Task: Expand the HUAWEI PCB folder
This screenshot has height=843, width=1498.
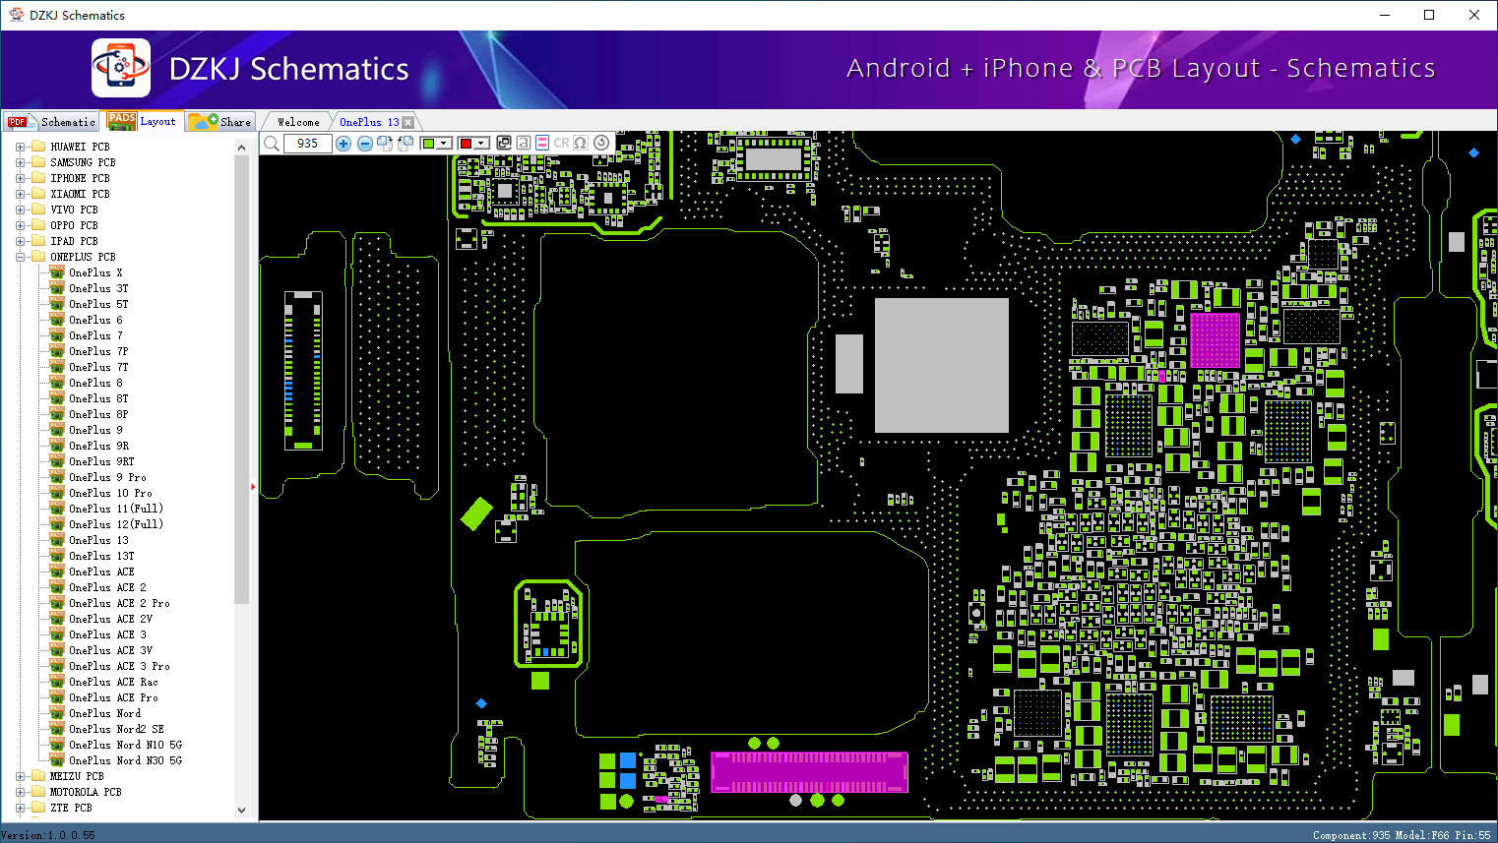Action: click(x=21, y=147)
